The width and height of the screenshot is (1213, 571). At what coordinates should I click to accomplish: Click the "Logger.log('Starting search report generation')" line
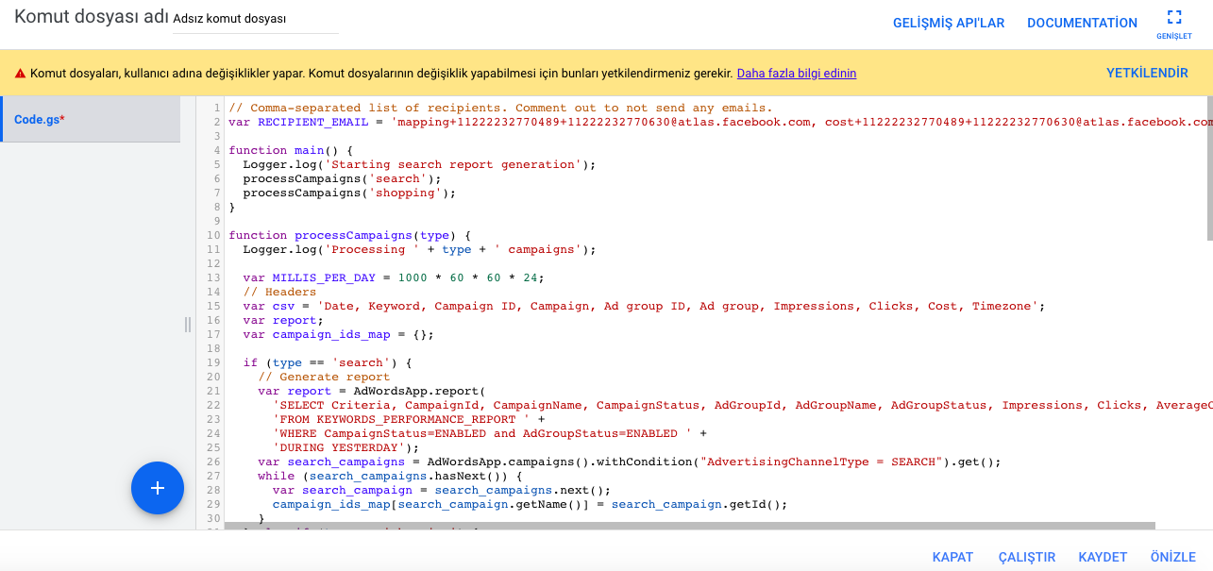point(419,164)
